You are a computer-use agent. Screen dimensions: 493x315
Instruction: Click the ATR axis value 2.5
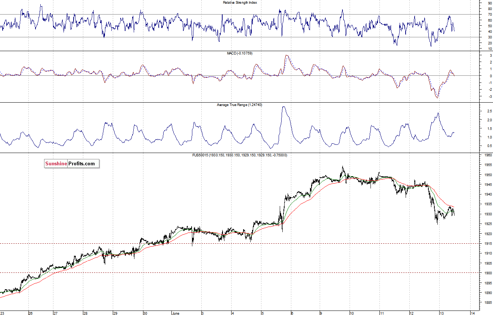pyautogui.click(x=489, y=111)
